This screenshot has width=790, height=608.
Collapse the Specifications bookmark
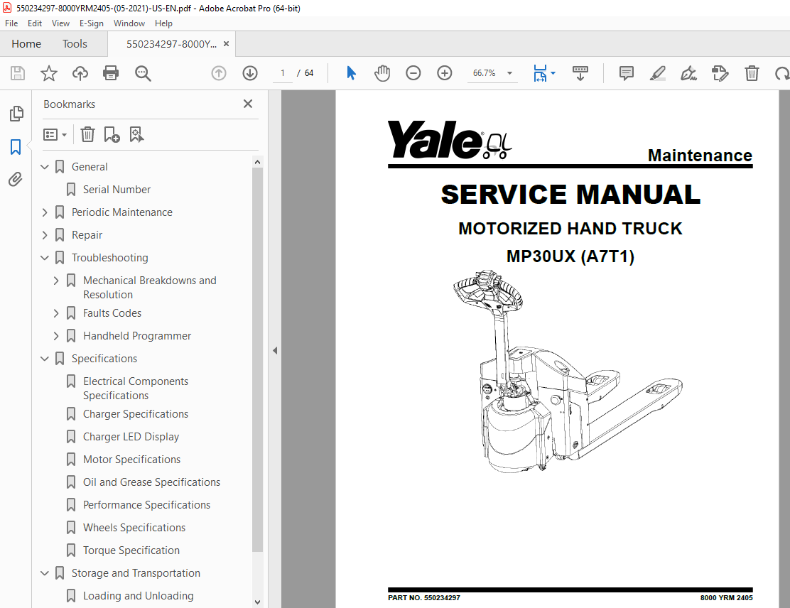tap(45, 359)
